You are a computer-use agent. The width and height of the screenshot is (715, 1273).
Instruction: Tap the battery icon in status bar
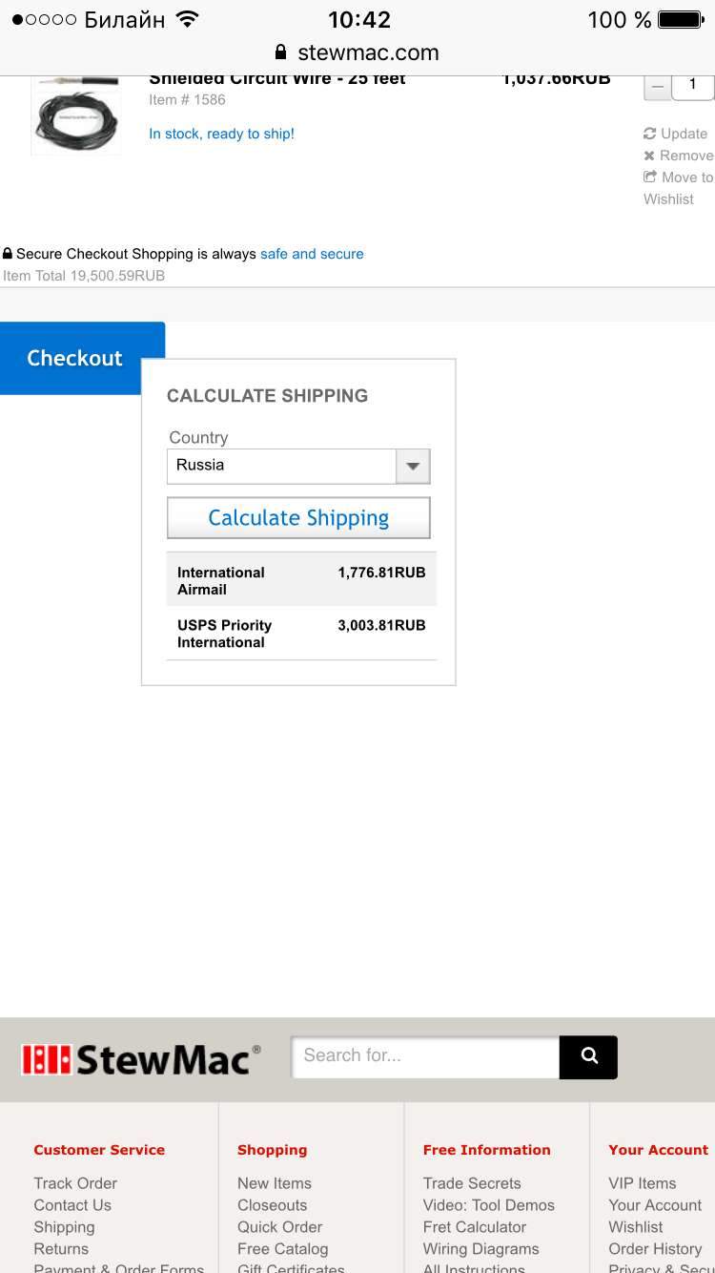tap(681, 20)
